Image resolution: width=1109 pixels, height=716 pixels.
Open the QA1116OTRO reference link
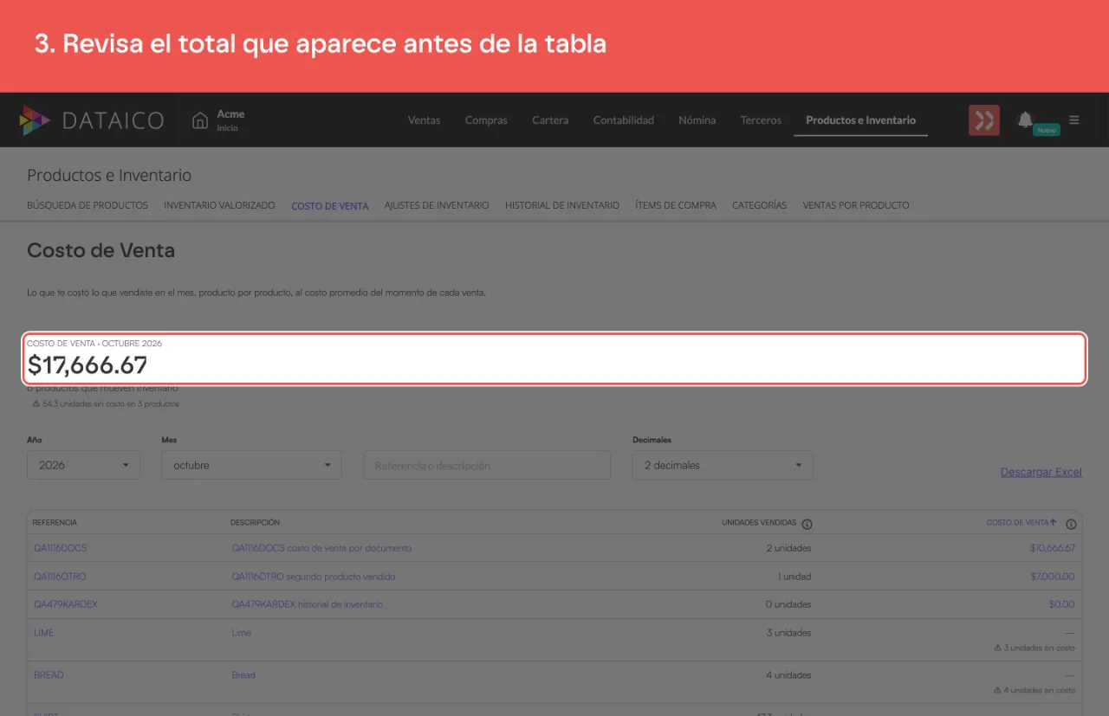point(60,577)
